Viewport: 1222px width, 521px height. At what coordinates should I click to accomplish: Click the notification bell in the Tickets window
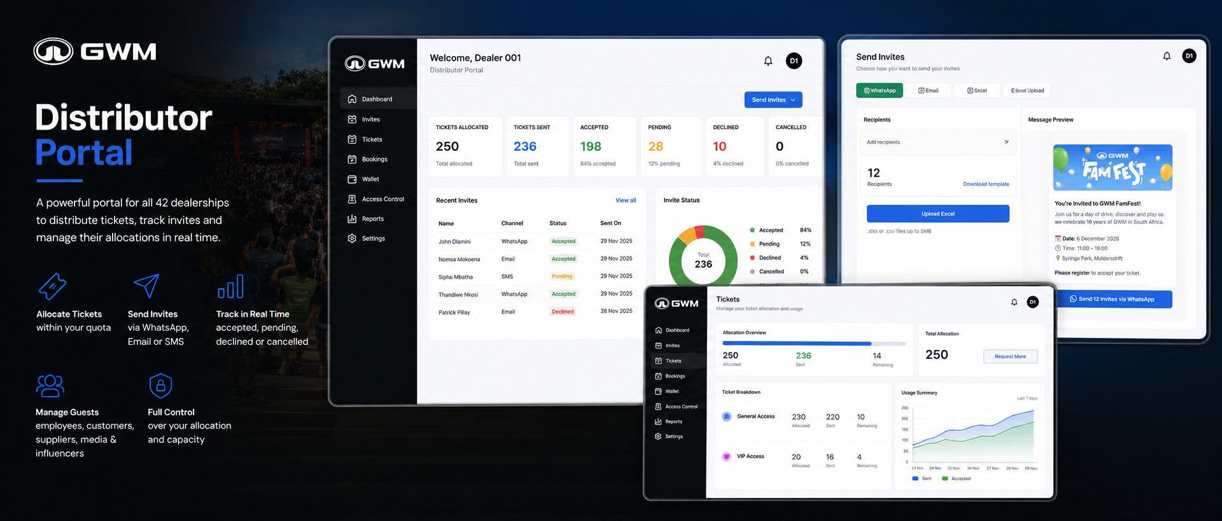1015,302
